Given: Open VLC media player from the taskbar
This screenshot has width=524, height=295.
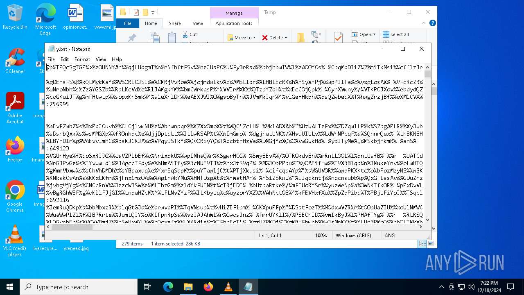Looking at the screenshot, I should click(x=228, y=287).
